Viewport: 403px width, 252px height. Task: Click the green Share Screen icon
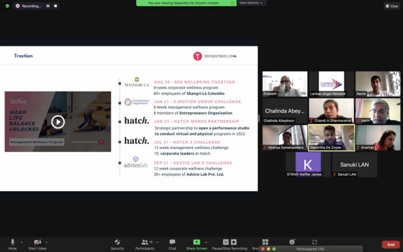[x=197, y=243]
